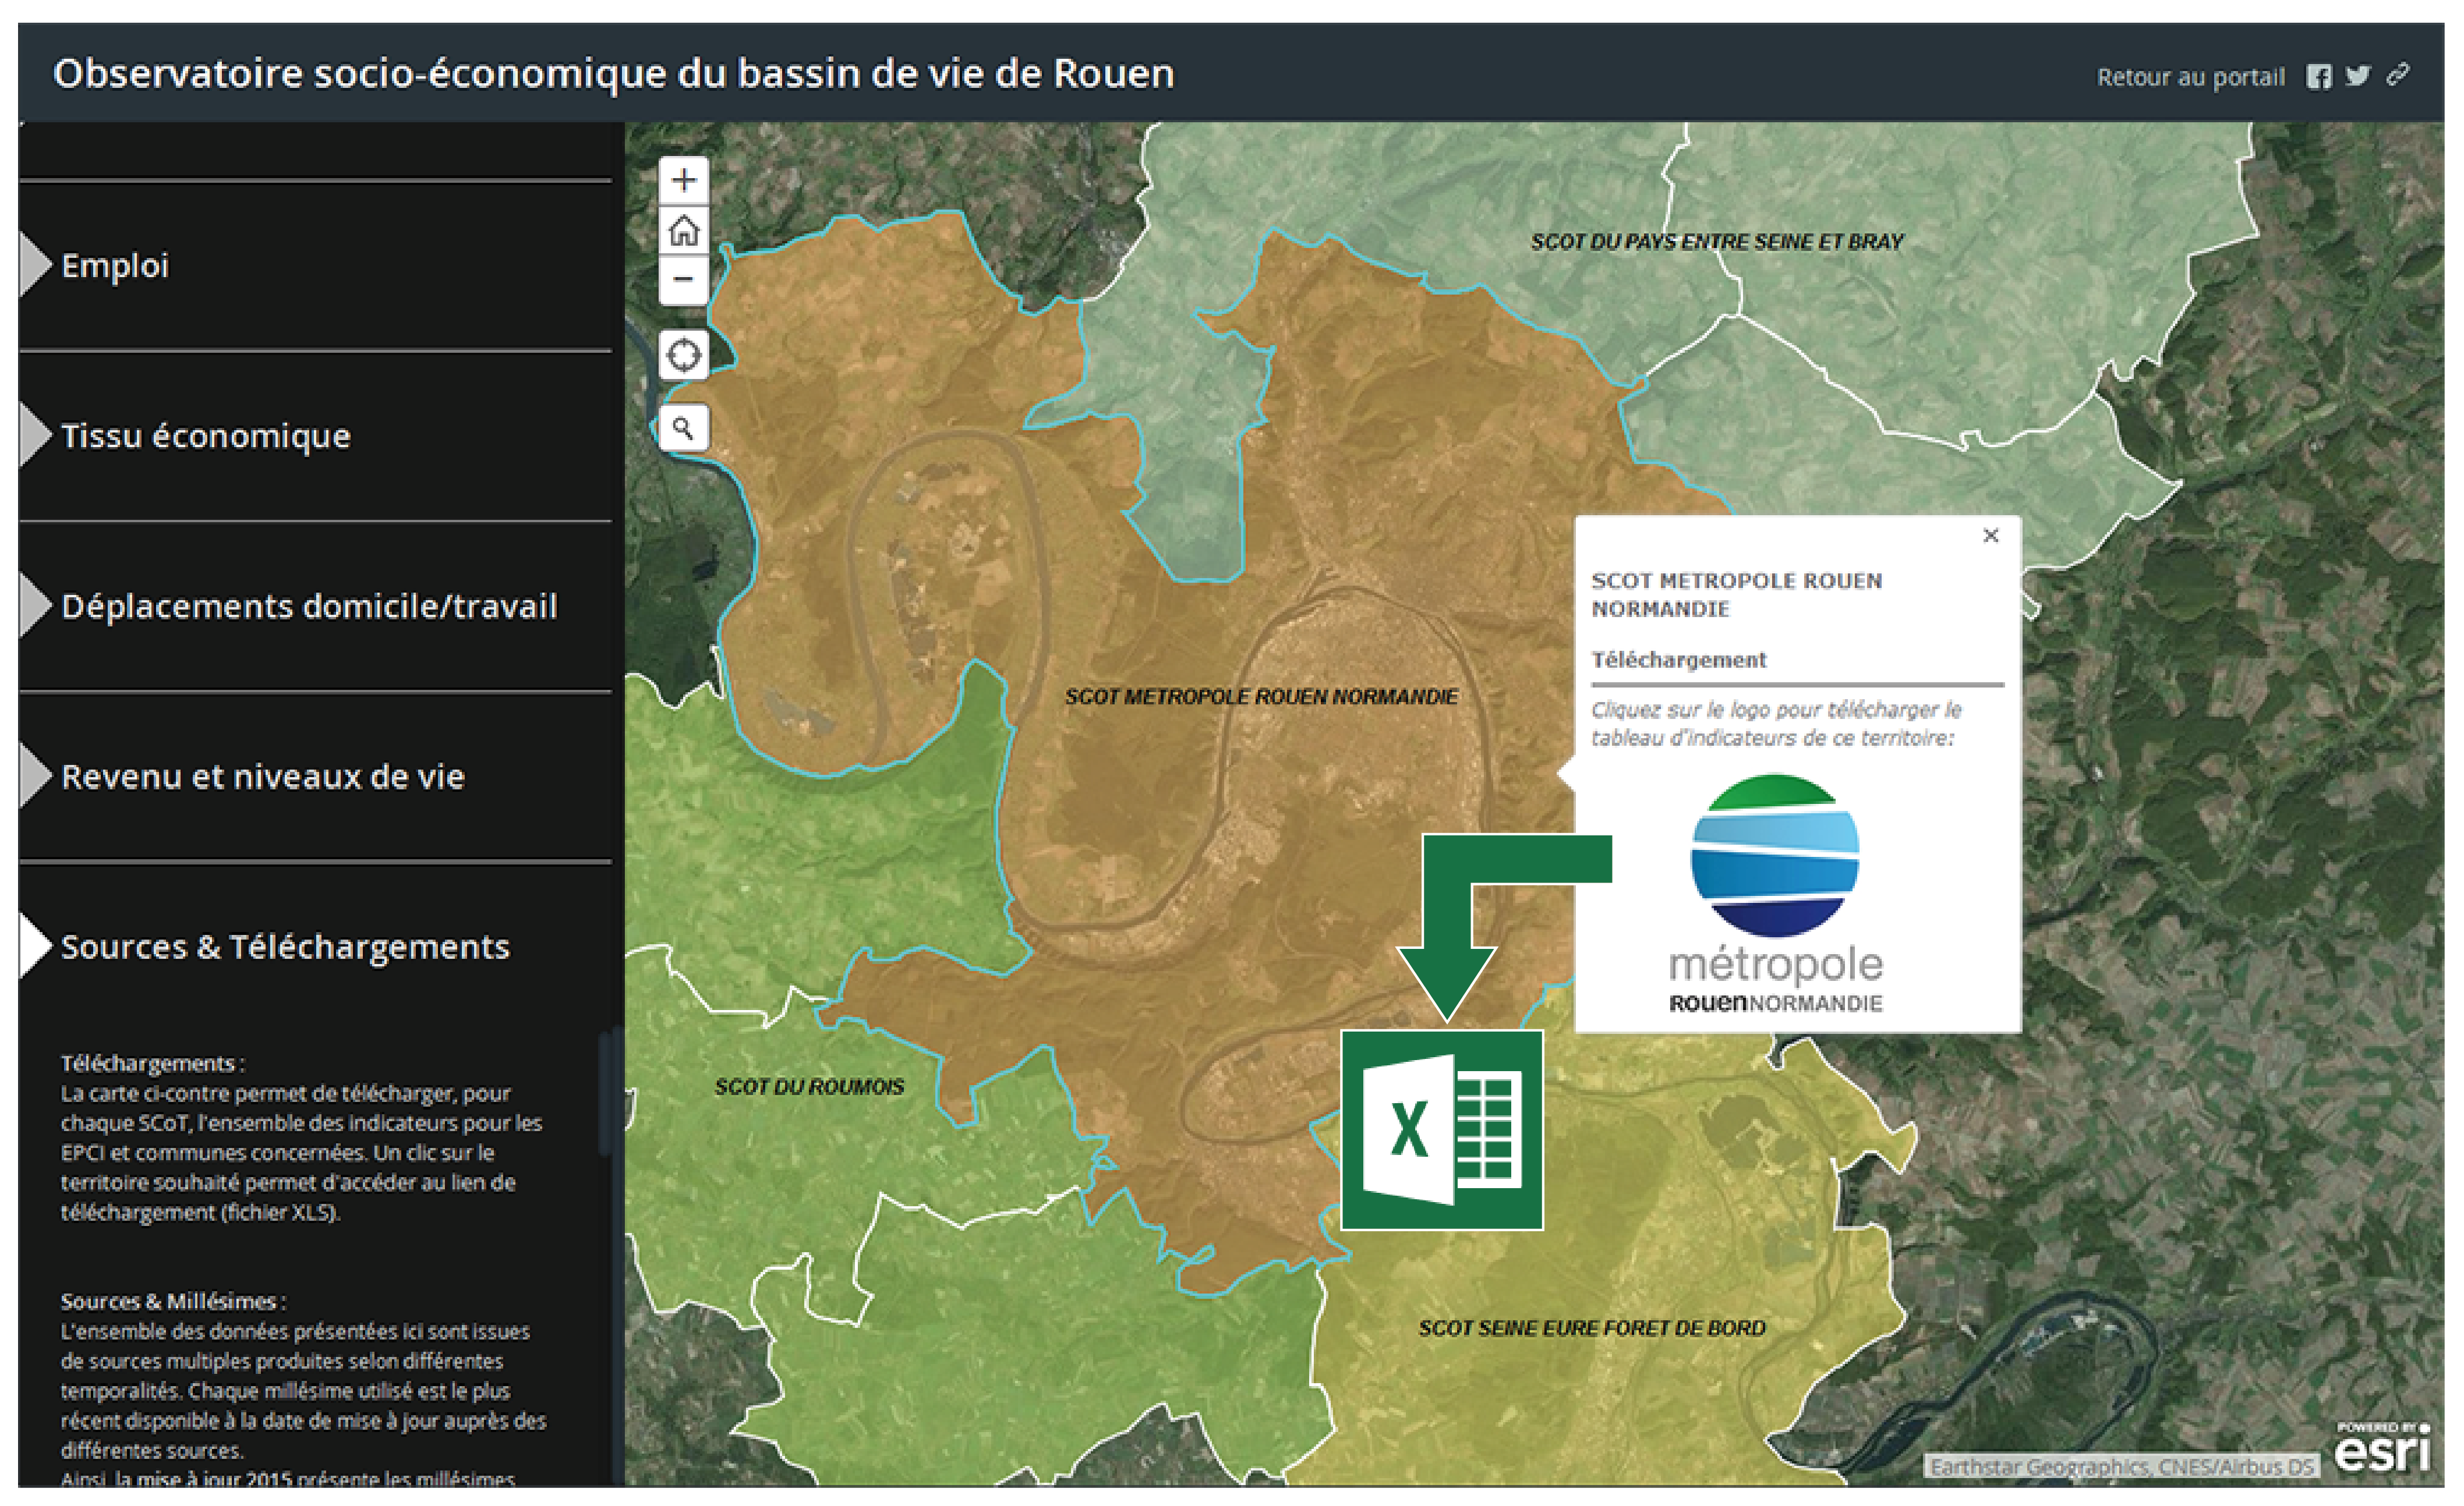Open the map search tool
The height and width of the screenshot is (1506, 2464).
point(684,428)
